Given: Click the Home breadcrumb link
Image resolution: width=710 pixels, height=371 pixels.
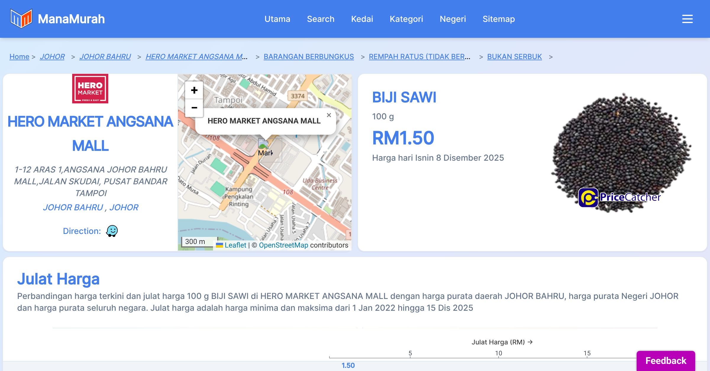Looking at the screenshot, I should tap(19, 56).
